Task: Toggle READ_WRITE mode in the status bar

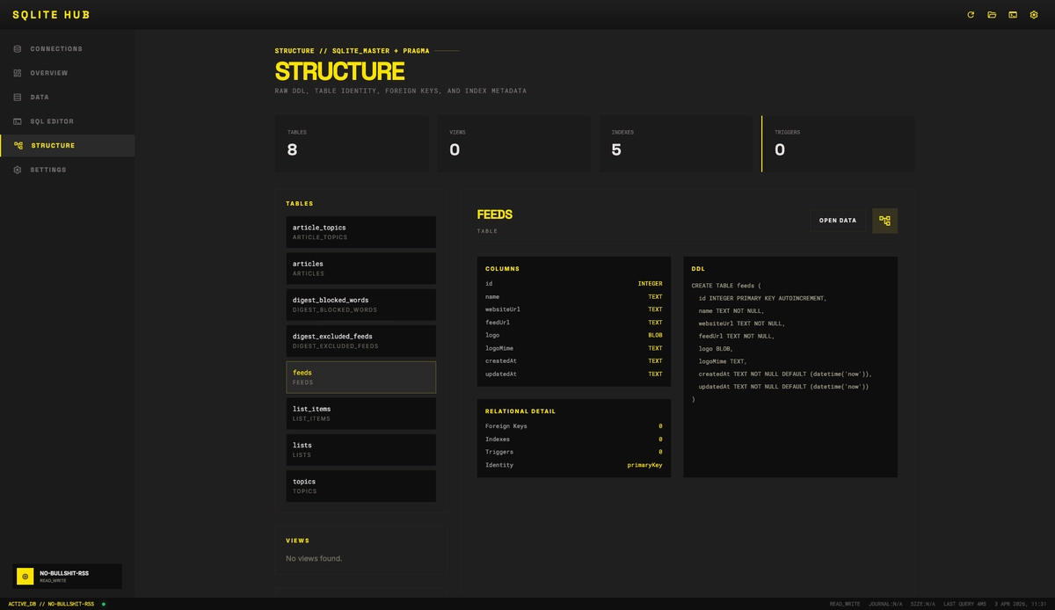Action: click(x=842, y=604)
